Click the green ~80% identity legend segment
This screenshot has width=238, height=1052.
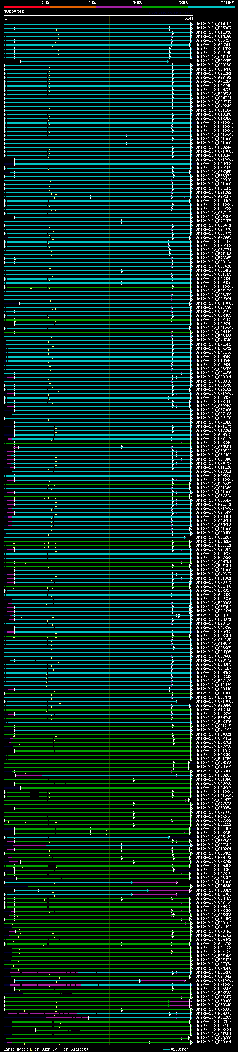165,7
